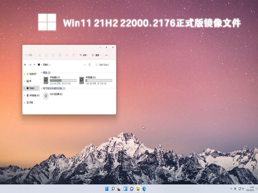Click the search magnifier in the search box

tap(97, 65)
